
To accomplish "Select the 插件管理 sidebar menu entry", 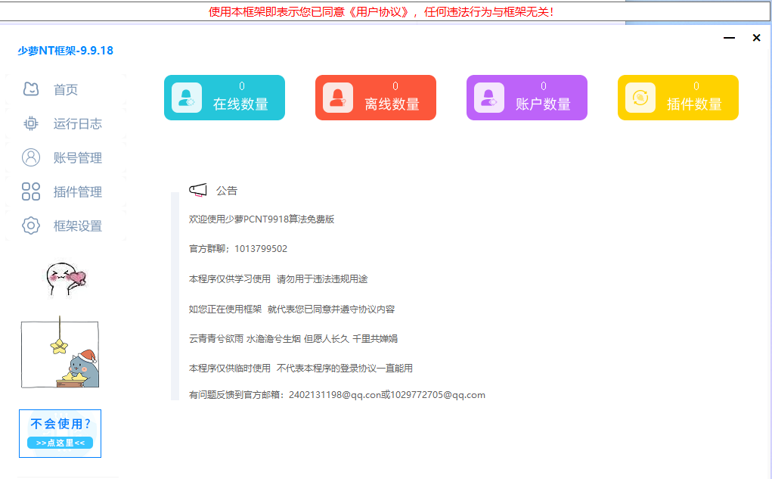I will (x=78, y=191).
